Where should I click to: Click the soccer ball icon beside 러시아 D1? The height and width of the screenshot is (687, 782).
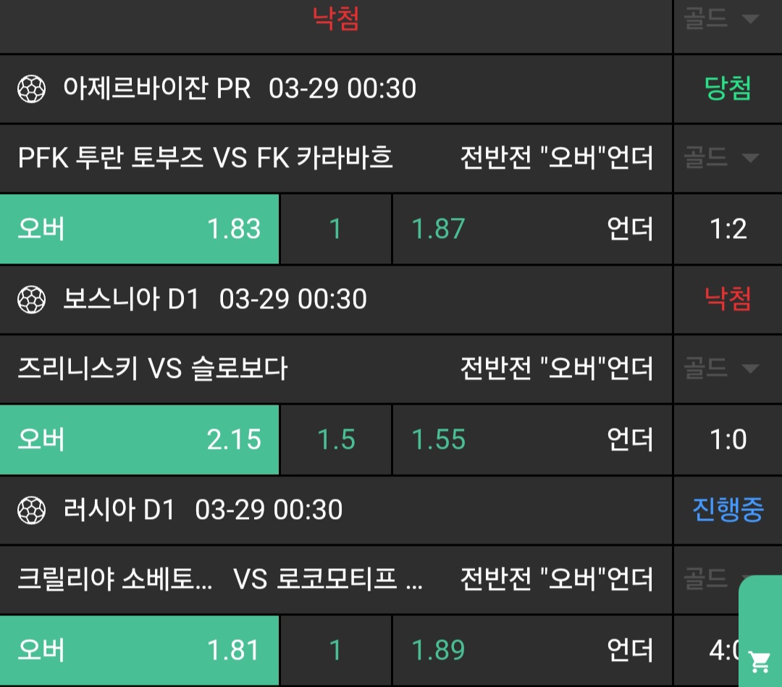(x=31, y=510)
